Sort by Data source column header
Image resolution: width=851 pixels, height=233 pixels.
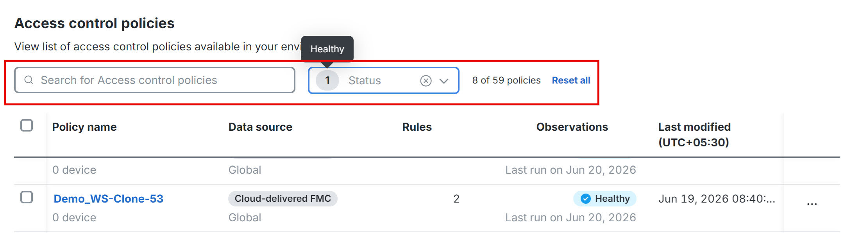[x=260, y=127]
